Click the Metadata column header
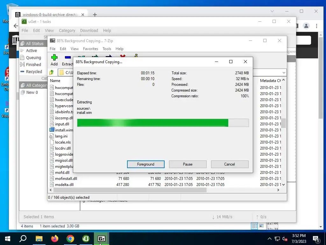The height and width of the screenshot is (245, 326). 270,81
